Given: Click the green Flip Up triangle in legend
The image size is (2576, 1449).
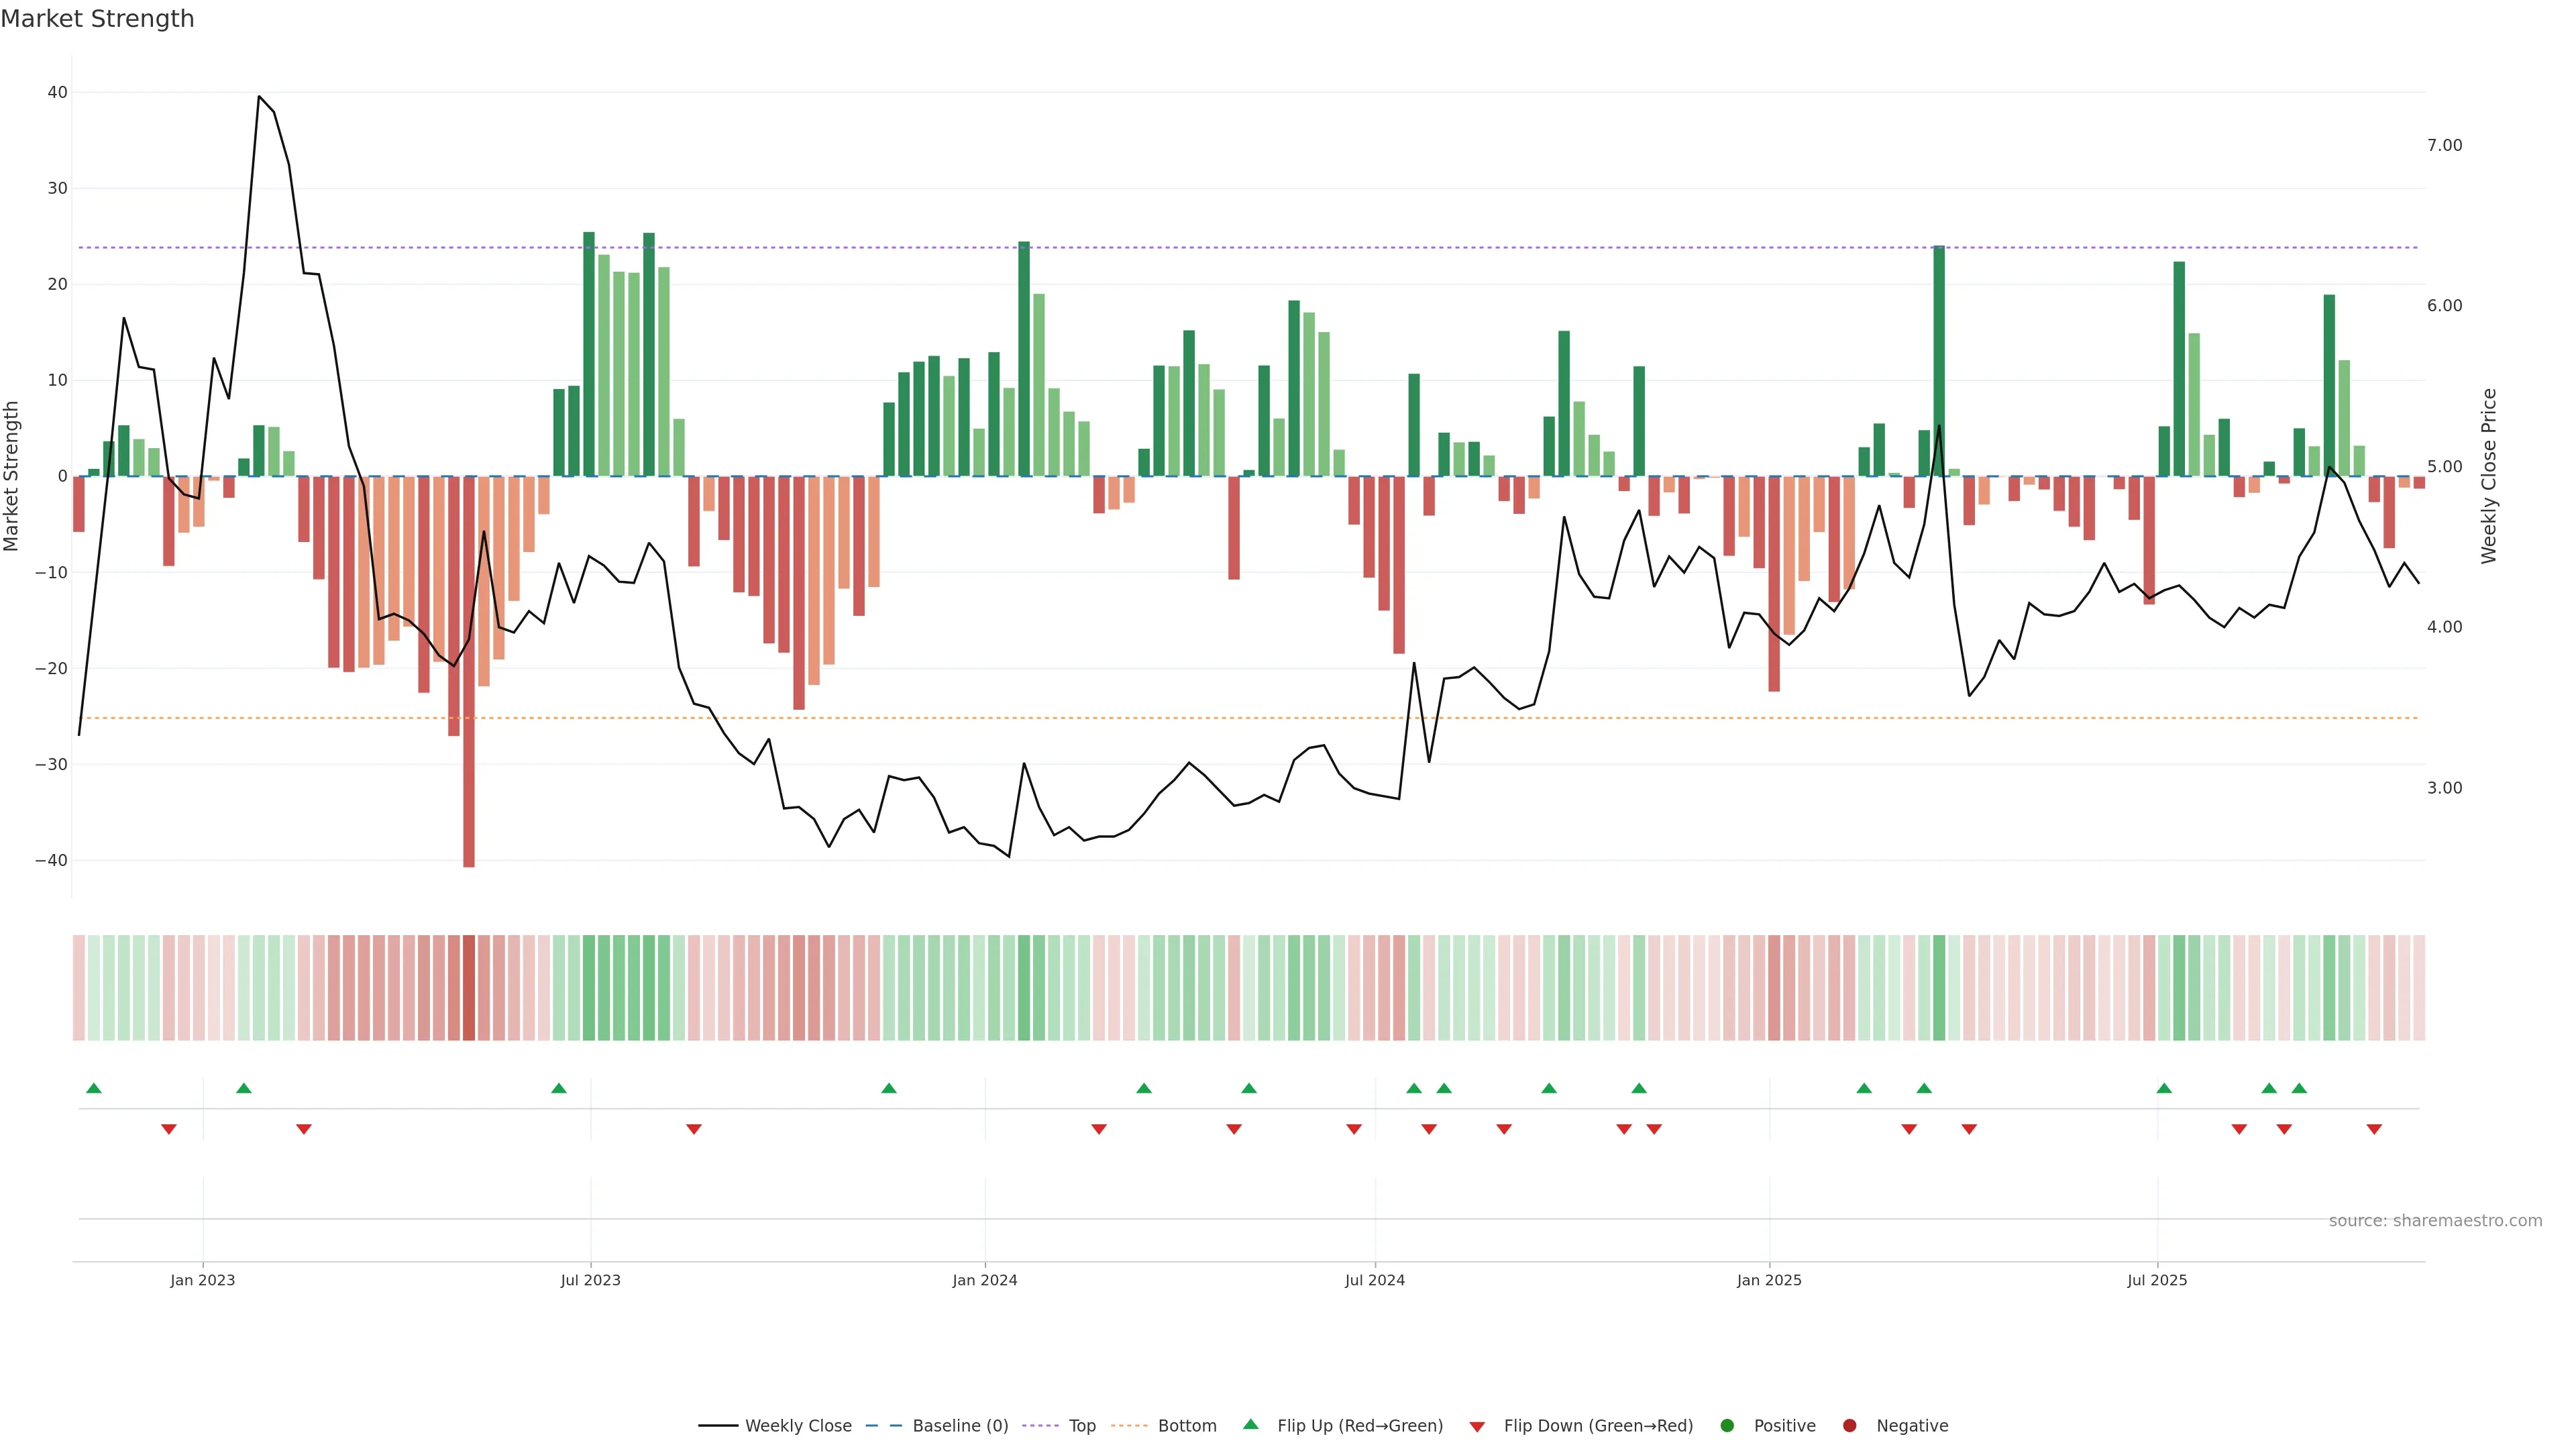Looking at the screenshot, I should [x=1250, y=1424].
